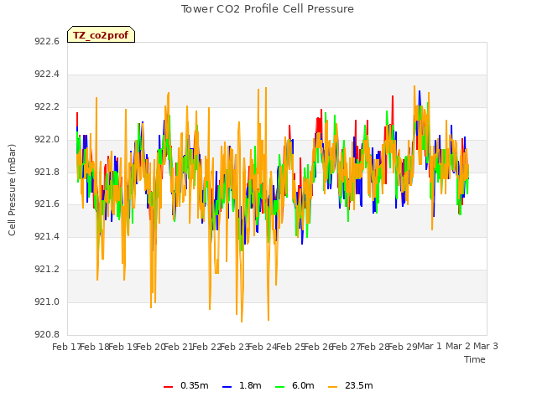This screenshot has height=402, width=537.
Task: Click the red 0.35m legend swatch
Action: [x=168, y=387]
